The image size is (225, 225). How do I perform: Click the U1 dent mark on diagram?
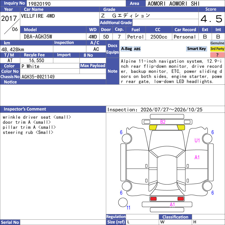point(197,140)
